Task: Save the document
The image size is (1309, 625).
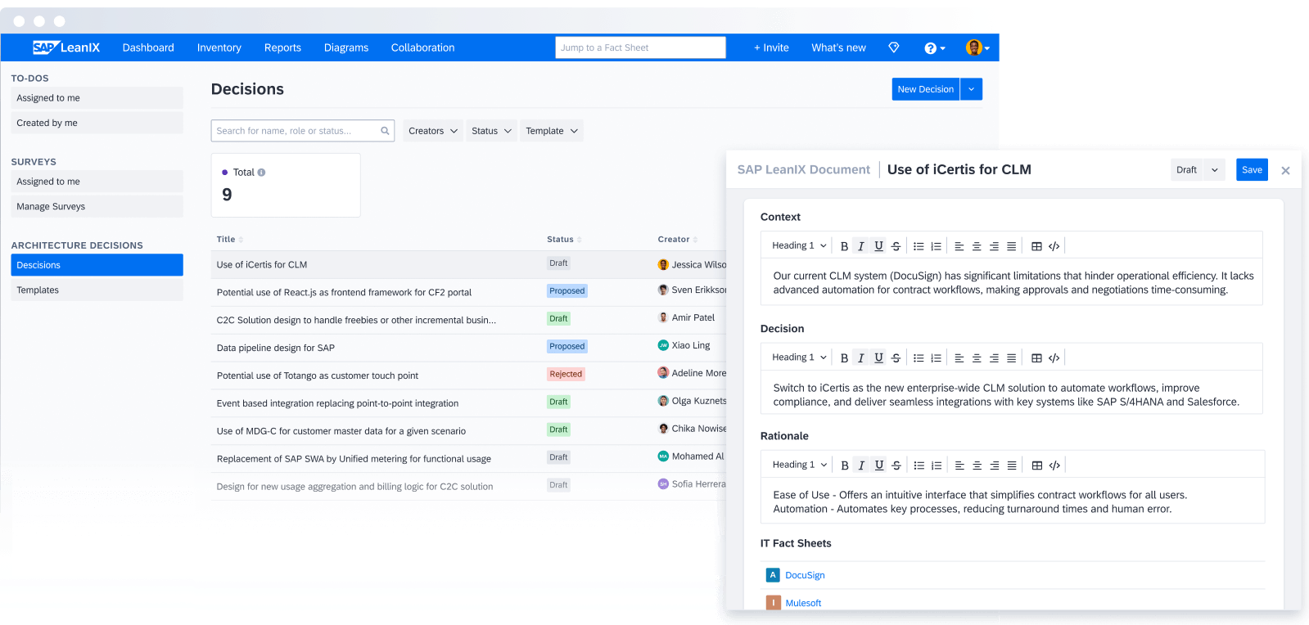Action: (1252, 170)
